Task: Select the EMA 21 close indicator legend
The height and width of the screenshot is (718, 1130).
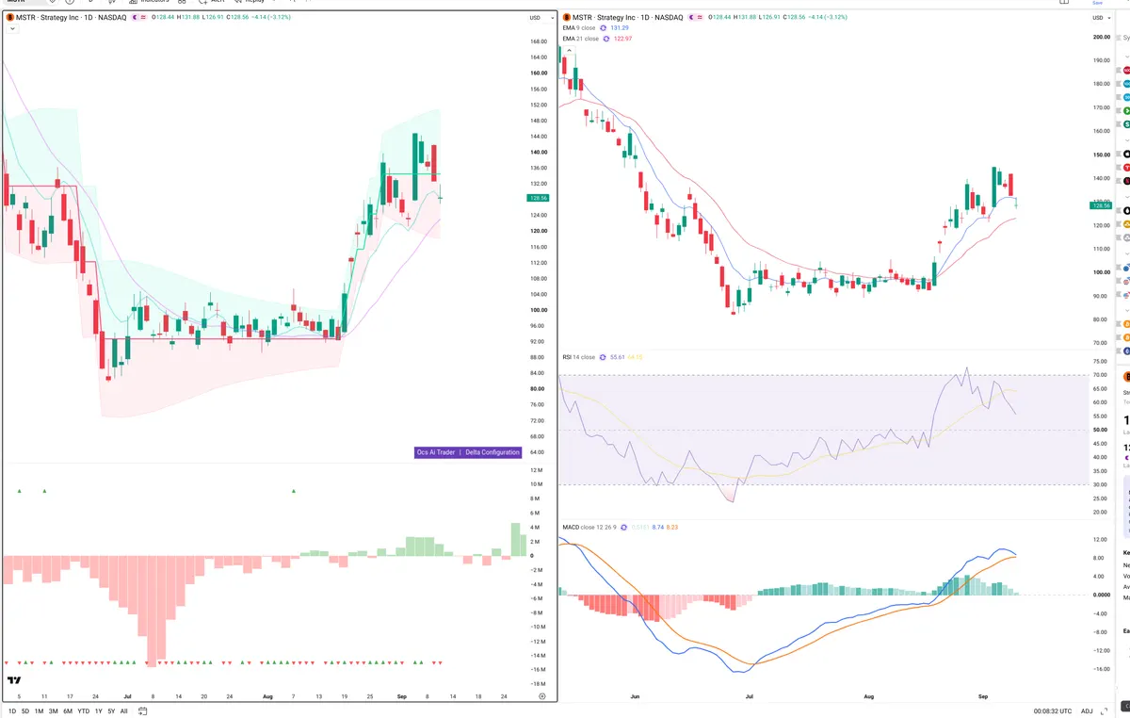Action: (x=580, y=39)
